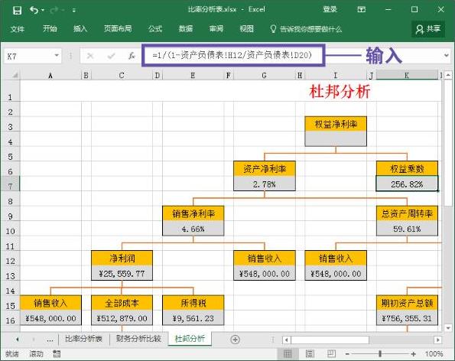Select cell with 权益乘数 value 256.82%
The image size is (455, 361).
tap(407, 184)
